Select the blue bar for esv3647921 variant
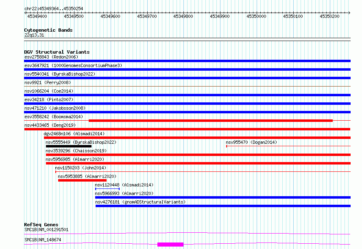 tap(187, 69)
